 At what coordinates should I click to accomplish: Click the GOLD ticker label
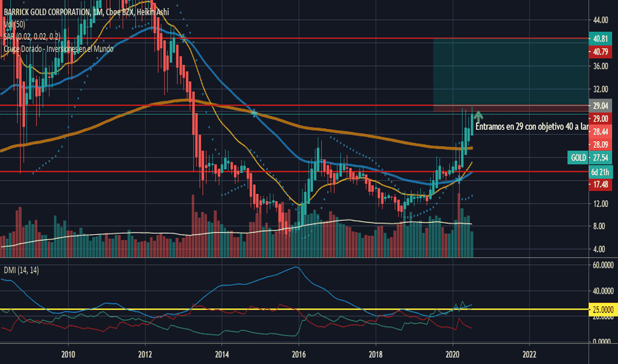point(578,158)
